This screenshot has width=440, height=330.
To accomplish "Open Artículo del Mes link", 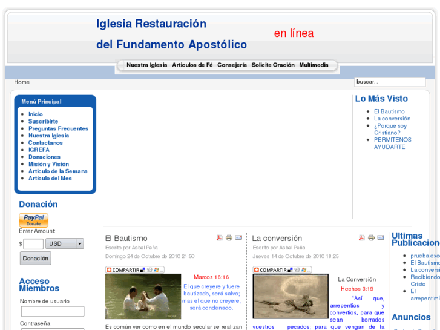I will 50,179.
